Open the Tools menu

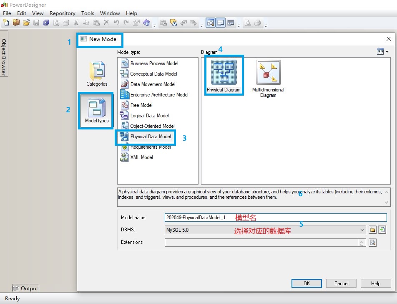pyautogui.click(x=88, y=13)
